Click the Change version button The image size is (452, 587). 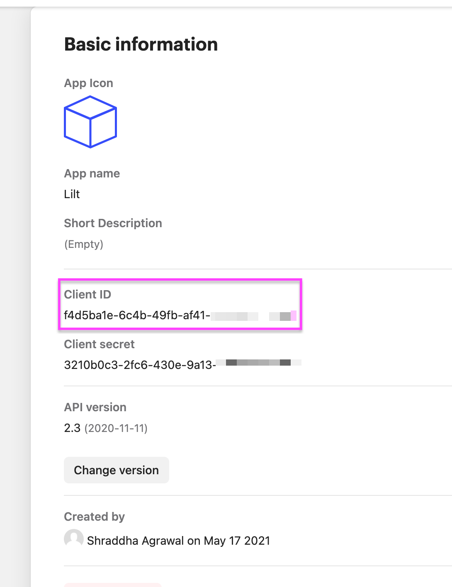(117, 470)
